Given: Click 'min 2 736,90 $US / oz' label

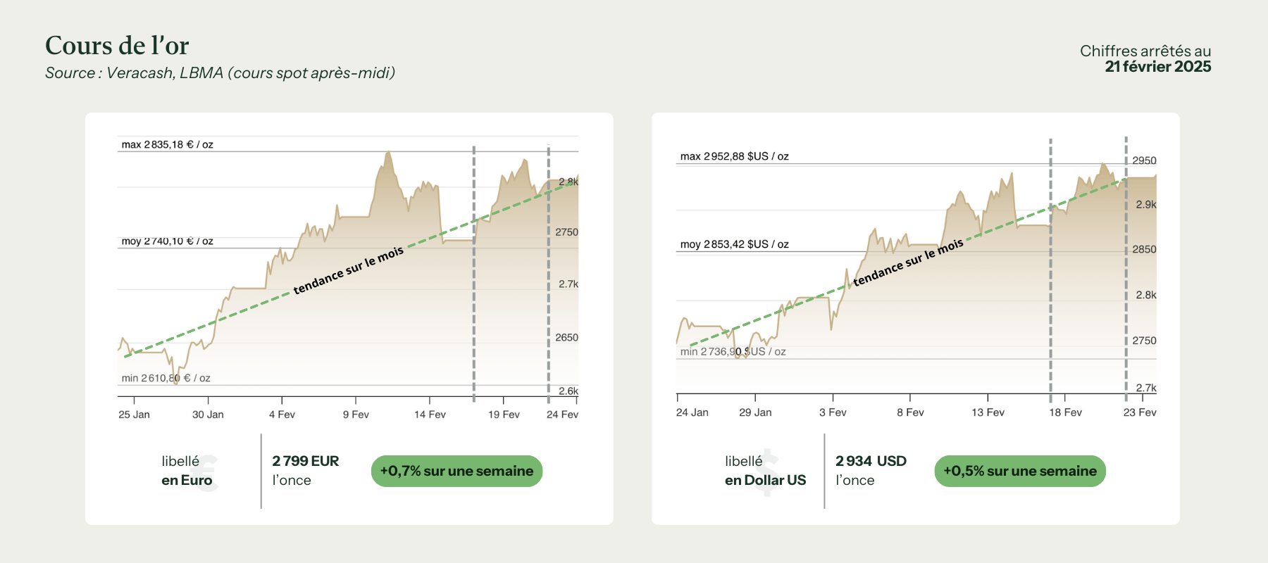Looking at the screenshot, I should click(733, 351).
